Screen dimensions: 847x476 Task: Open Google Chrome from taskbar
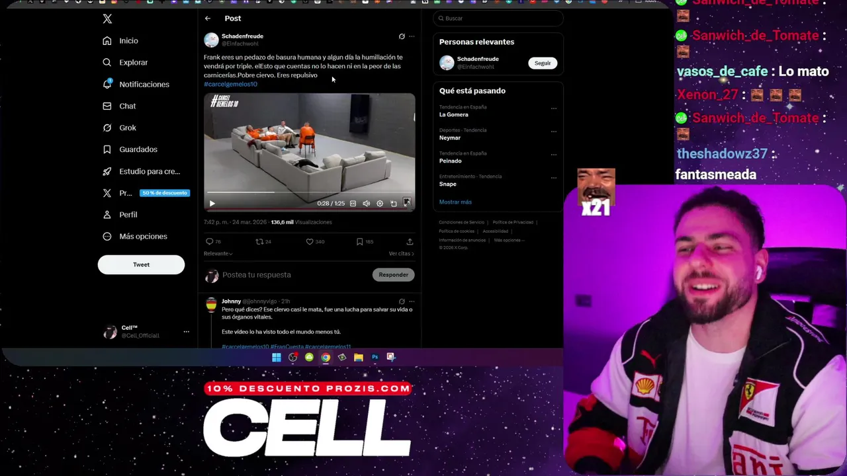click(326, 358)
